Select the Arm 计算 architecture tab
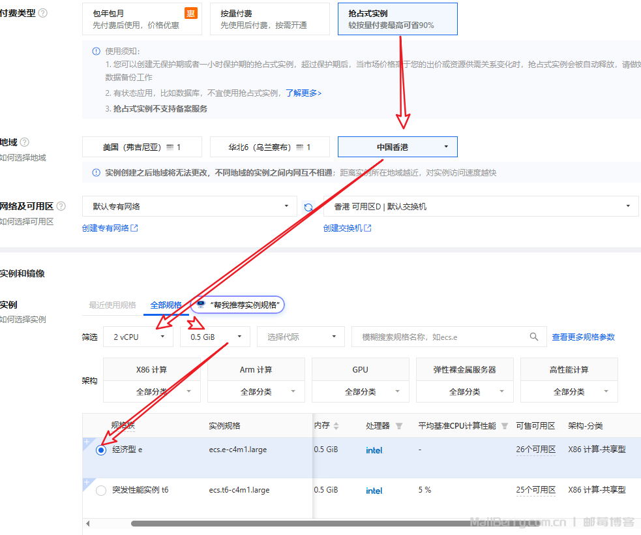The image size is (641, 535). [x=256, y=369]
